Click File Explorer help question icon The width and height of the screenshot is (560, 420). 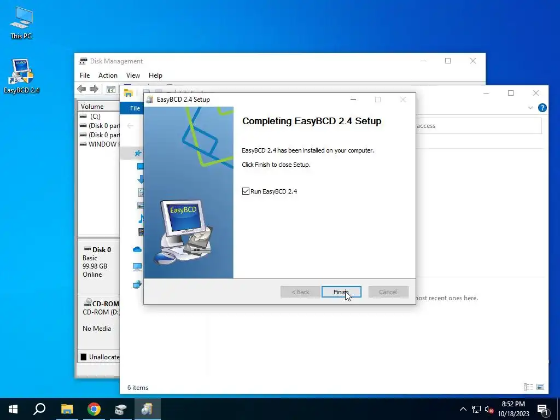(x=542, y=108)
